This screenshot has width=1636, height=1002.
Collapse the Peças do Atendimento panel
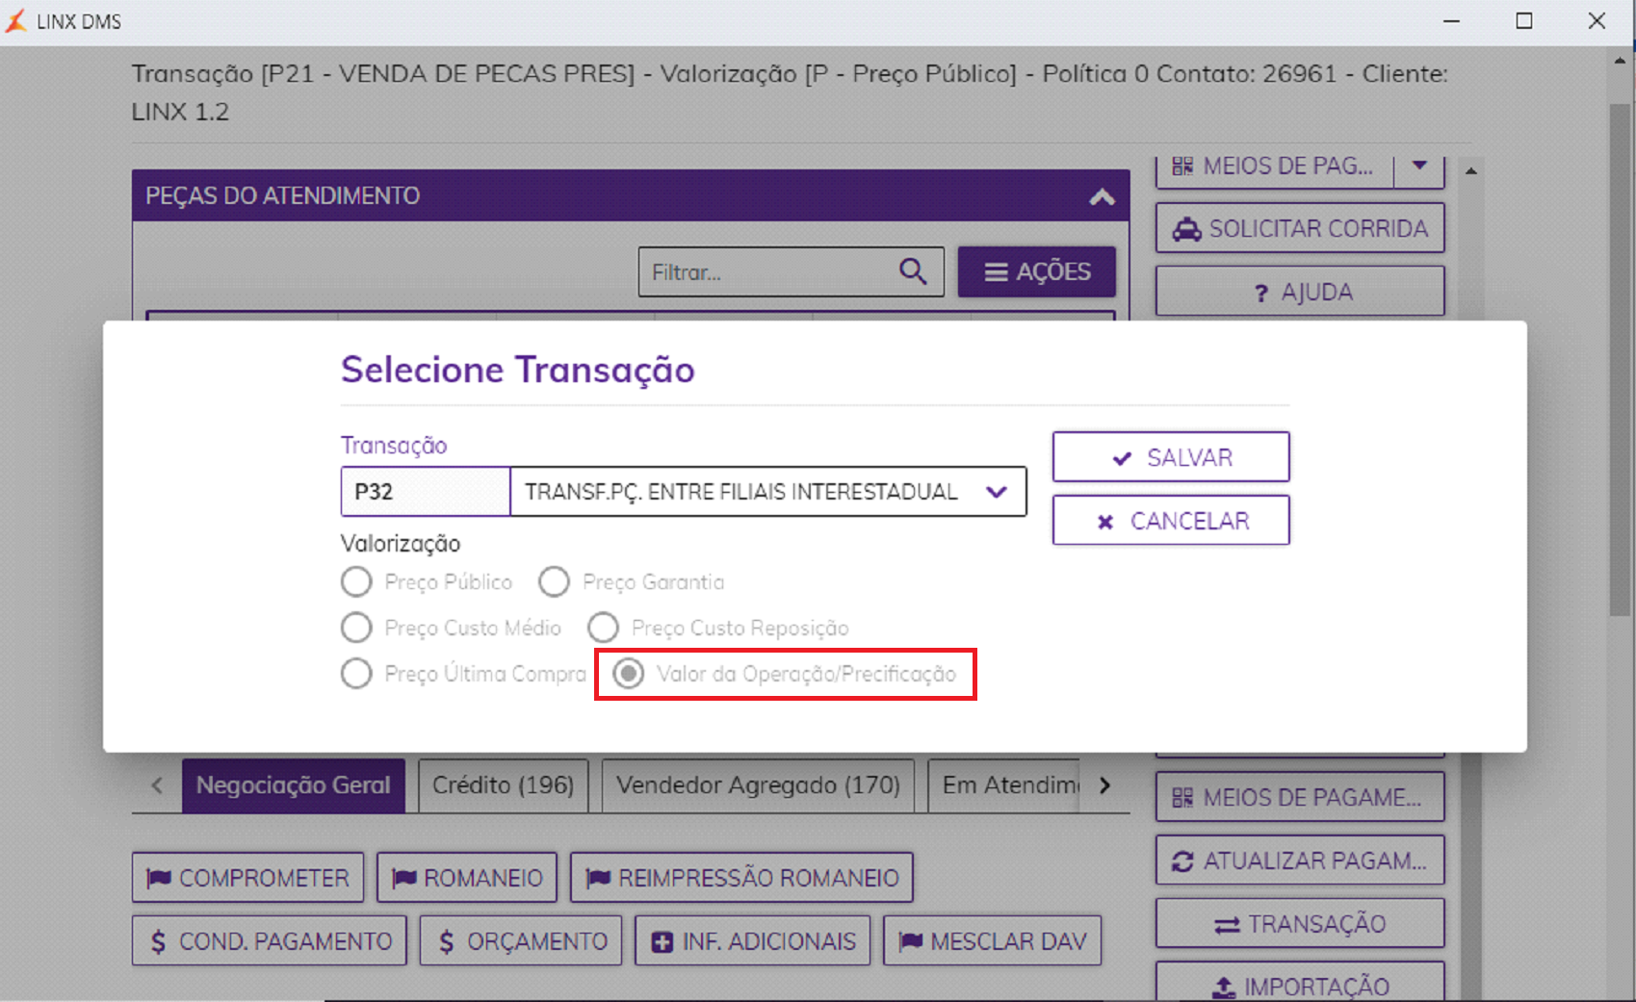click(x=1102, y=196)
